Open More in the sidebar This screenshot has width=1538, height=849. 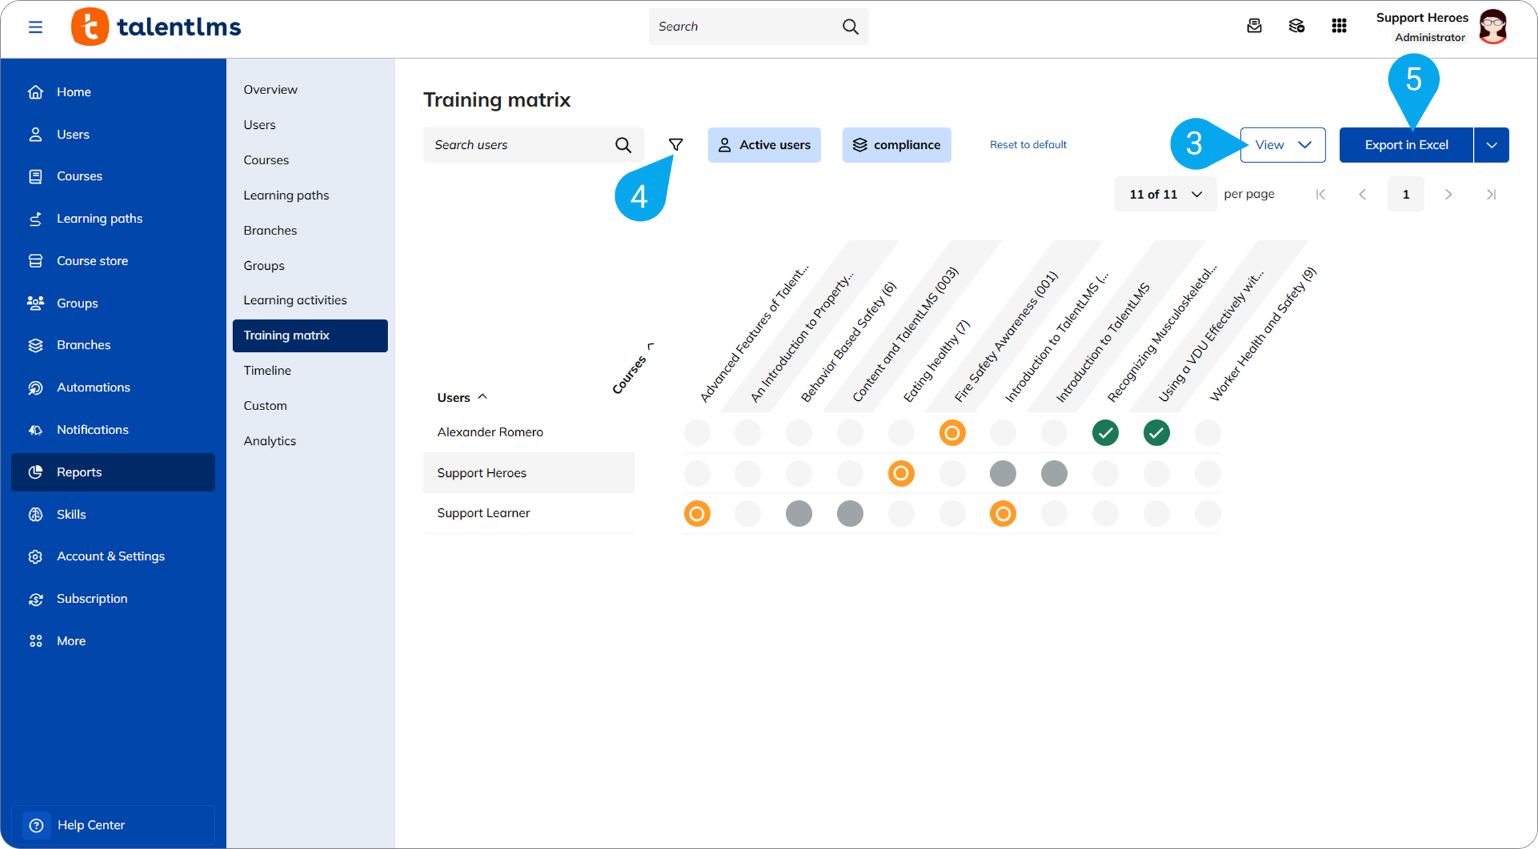coord(113,641)
